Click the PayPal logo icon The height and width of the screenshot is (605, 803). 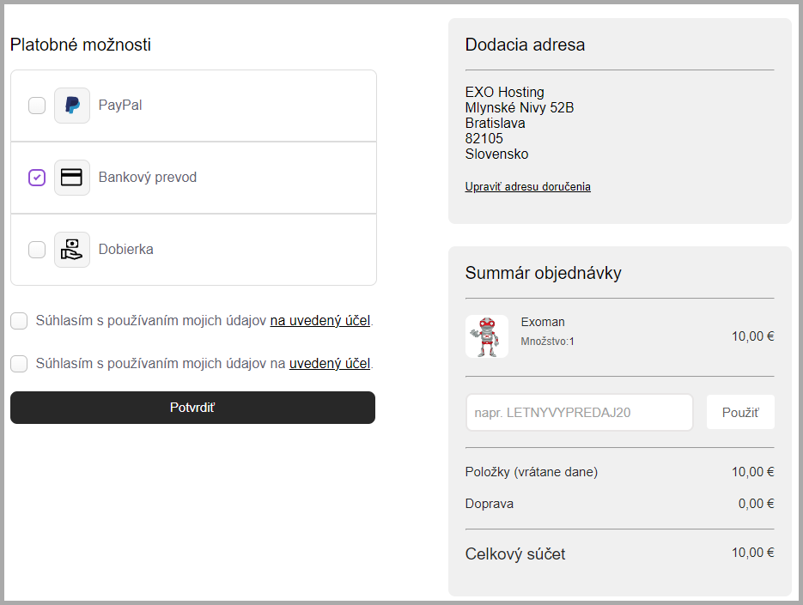coord(72,106)
